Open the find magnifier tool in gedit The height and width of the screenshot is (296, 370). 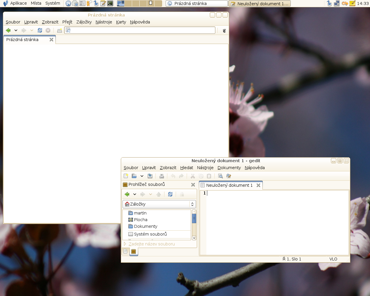(x=220, y=176)
